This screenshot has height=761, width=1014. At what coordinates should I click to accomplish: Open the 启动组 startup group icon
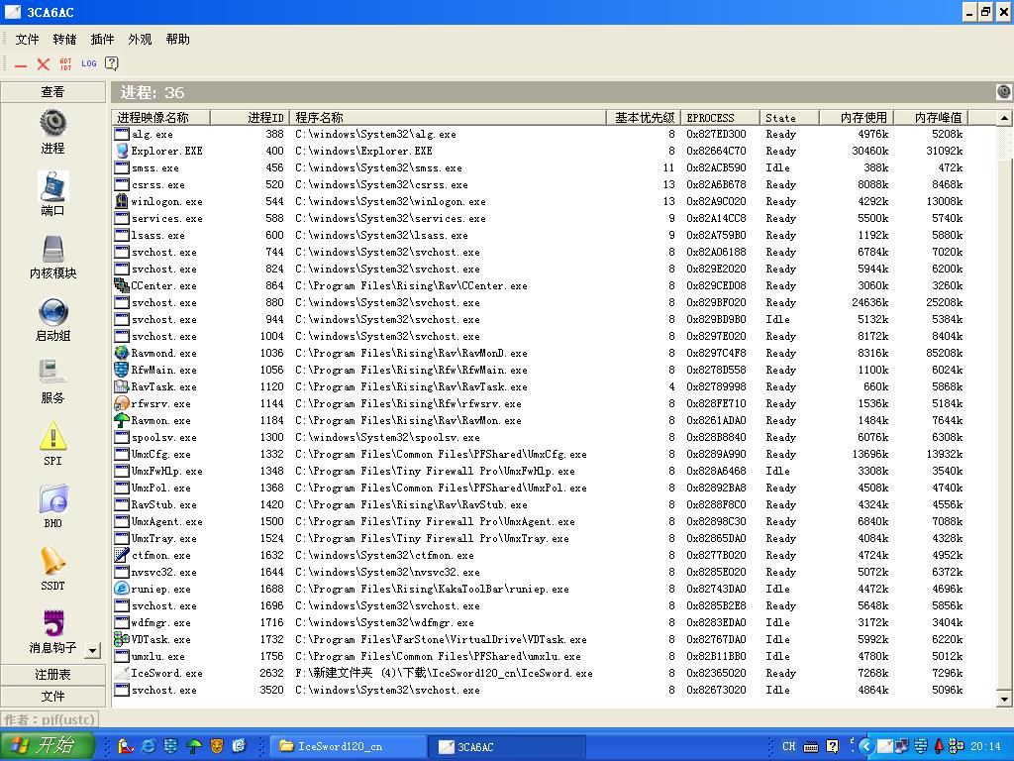(x=52, y=312)
